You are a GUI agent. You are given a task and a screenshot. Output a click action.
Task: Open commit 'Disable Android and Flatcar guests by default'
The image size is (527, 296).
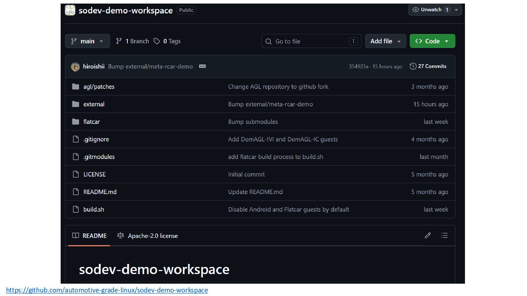[289, 209]
